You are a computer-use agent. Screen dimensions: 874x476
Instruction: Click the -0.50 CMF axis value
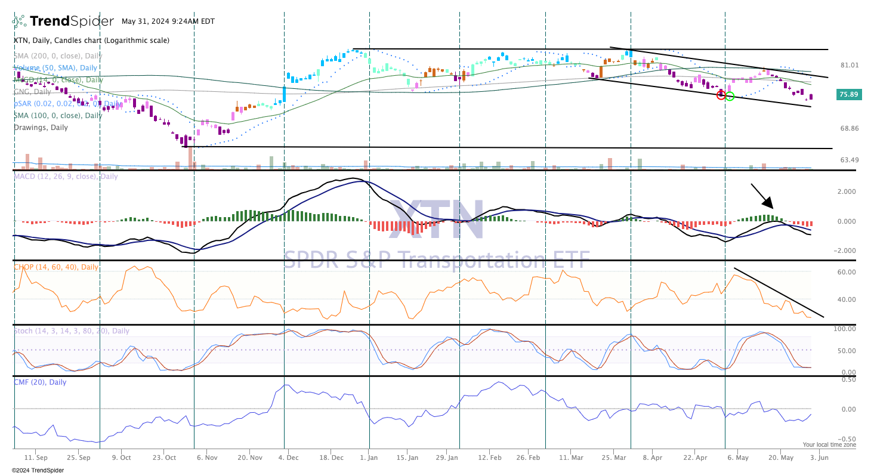(x=848, y=439)
